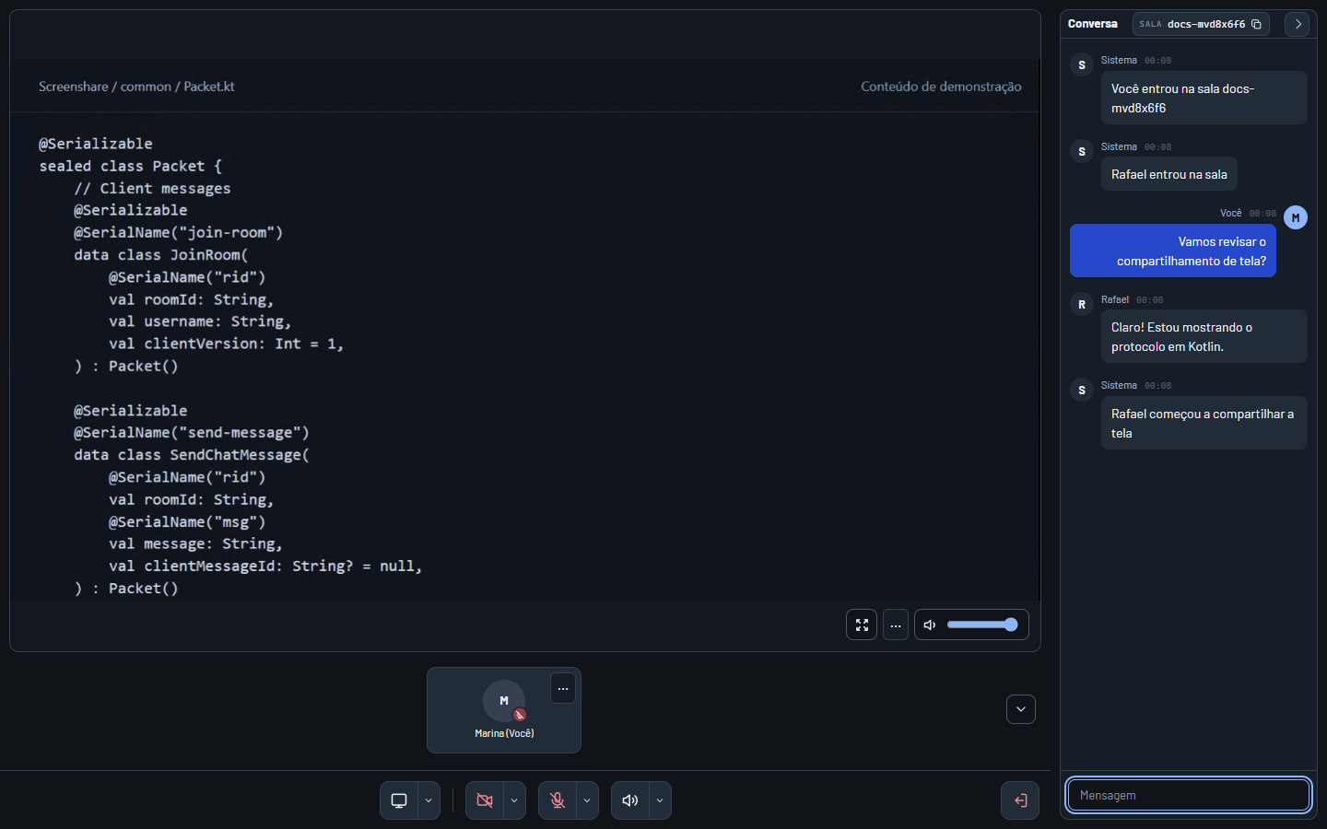Click the 'Vamos revisar o compartilhamento' message
Viewport: 1327px width, 829px height.
pyautogui.click(x=1173, y=251)
